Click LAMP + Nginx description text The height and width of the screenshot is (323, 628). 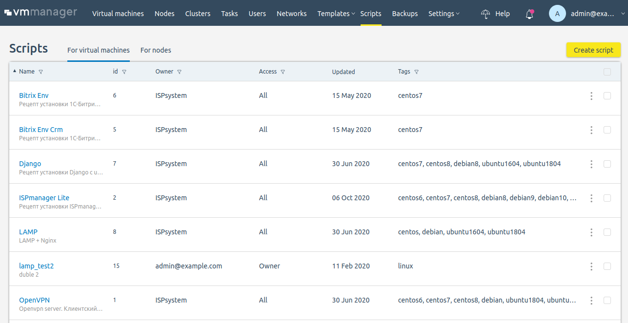(38, 241)
